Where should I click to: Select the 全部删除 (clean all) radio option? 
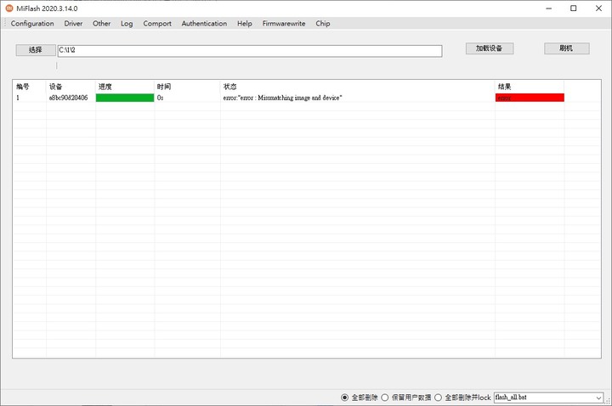click(344, 398)
